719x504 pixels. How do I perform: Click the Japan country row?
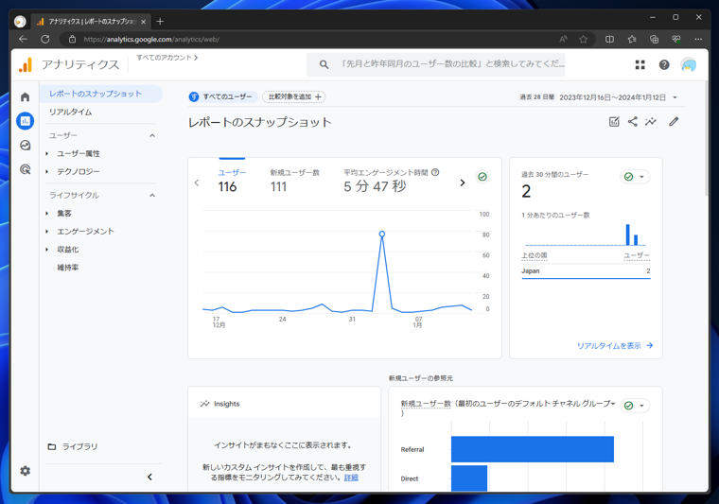point(586,271)
